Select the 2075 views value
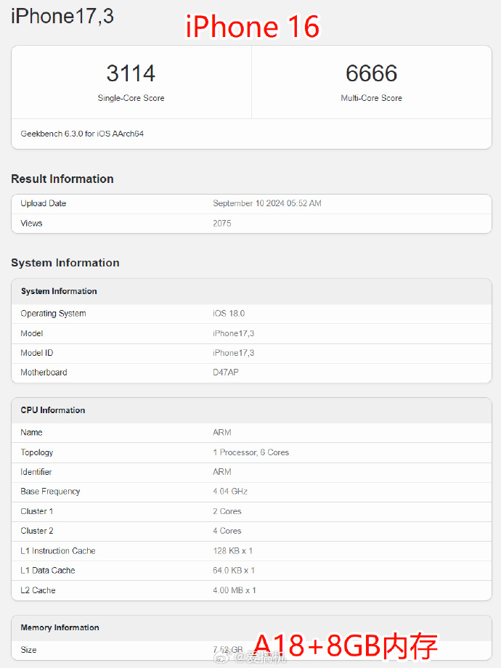 click(x=222, y=223)
